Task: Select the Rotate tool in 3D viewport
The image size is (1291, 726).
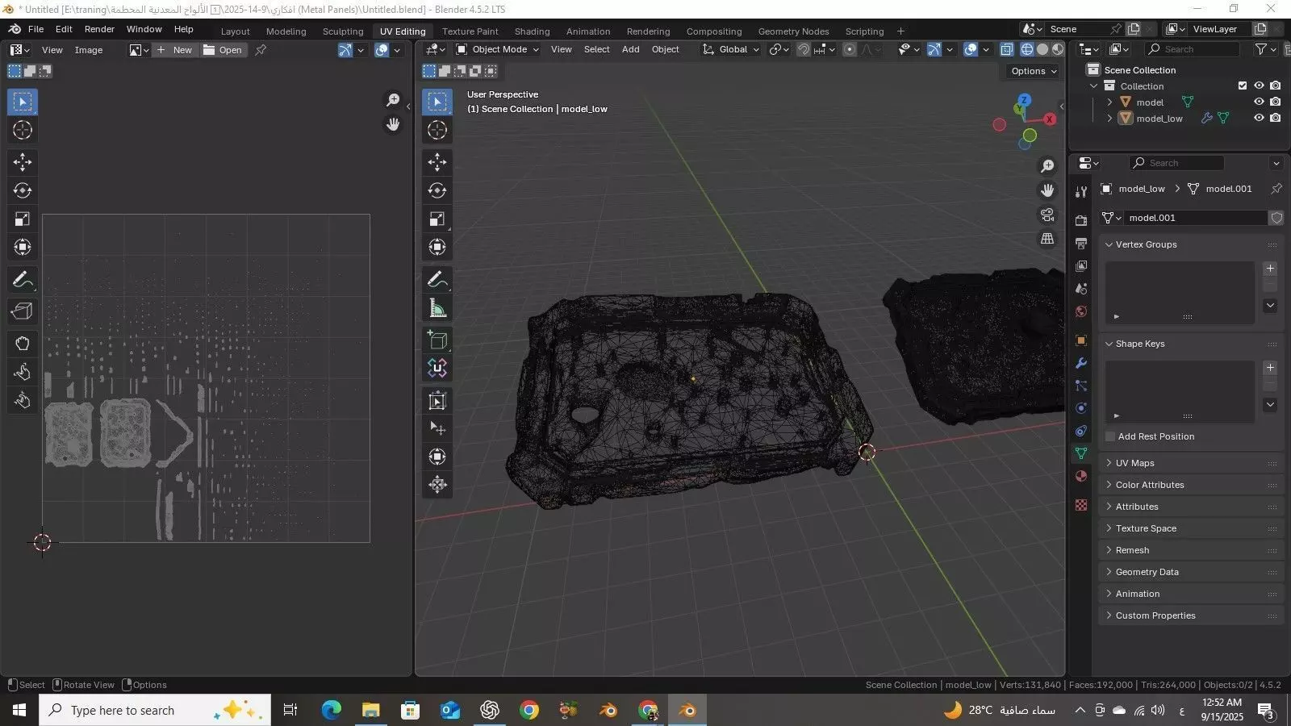Action: coord(437,190)
